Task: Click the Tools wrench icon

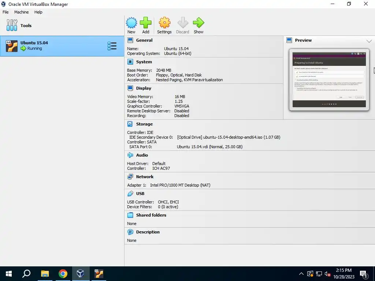Action: point(12,25)
